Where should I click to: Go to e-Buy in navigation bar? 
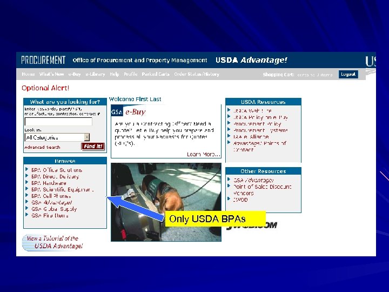coord(75,74)
